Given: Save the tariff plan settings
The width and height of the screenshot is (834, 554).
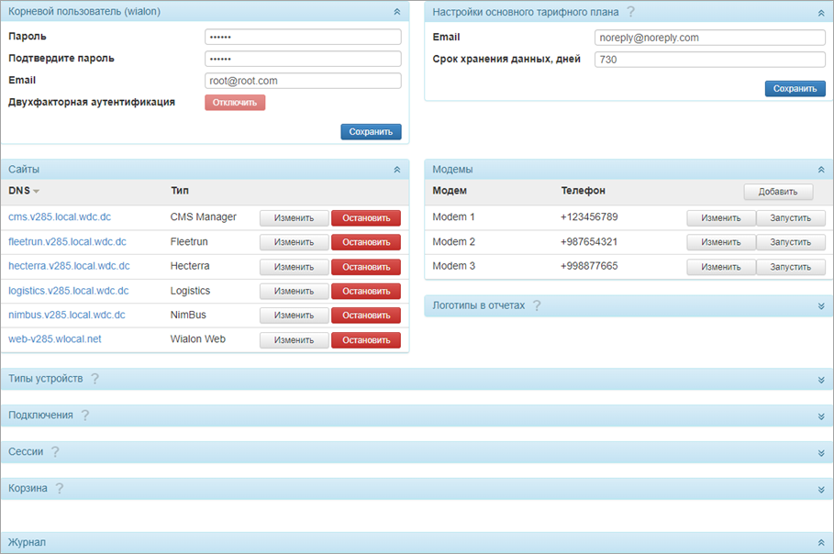Looking at the screenshot, I should point(795,89).
